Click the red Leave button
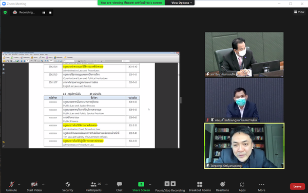This screenshot has width=308, height=193. coord(297,186)
